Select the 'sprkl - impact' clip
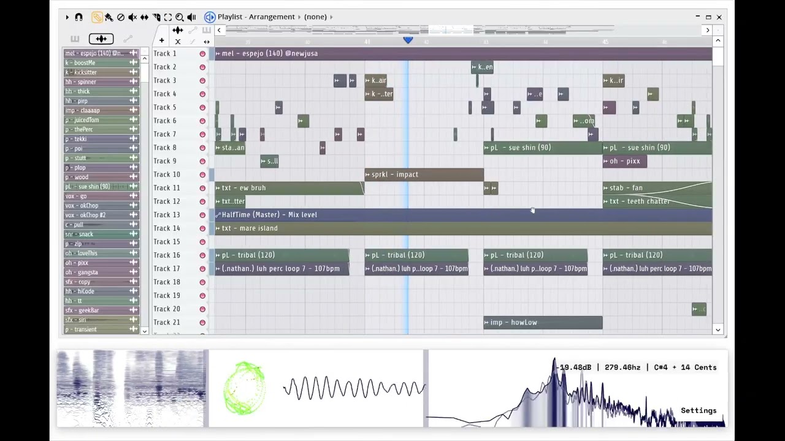Viewport: 785px width, 441px height. coord(424,175)
